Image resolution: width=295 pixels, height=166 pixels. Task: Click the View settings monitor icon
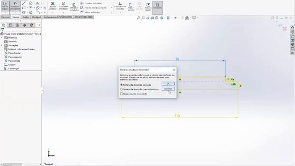[194, 18]
